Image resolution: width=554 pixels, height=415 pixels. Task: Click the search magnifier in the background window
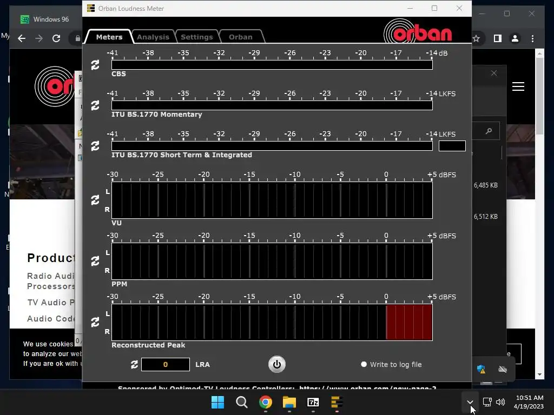tap(489, 131)
